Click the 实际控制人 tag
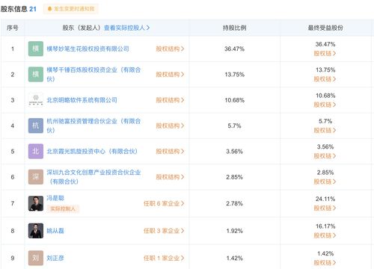Viewport: 374px width, 269px height. [63, 208]
